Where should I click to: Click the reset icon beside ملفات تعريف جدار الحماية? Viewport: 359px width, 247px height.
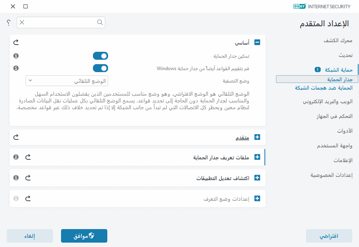point(27,157)
